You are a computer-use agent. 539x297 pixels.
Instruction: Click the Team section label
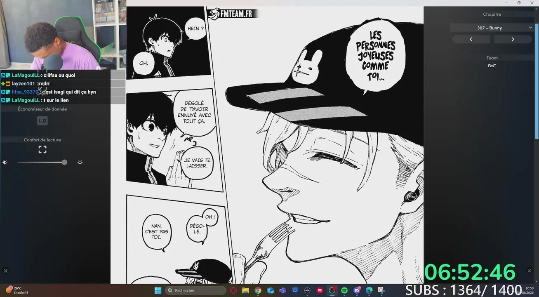tap(492, 58)
